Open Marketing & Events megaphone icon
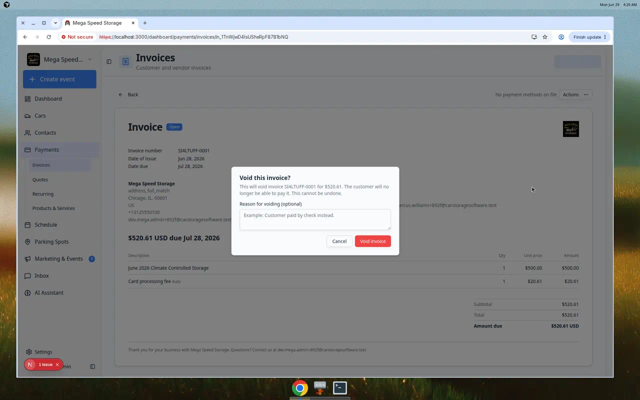Screen dimensions: 640x400 27,259
